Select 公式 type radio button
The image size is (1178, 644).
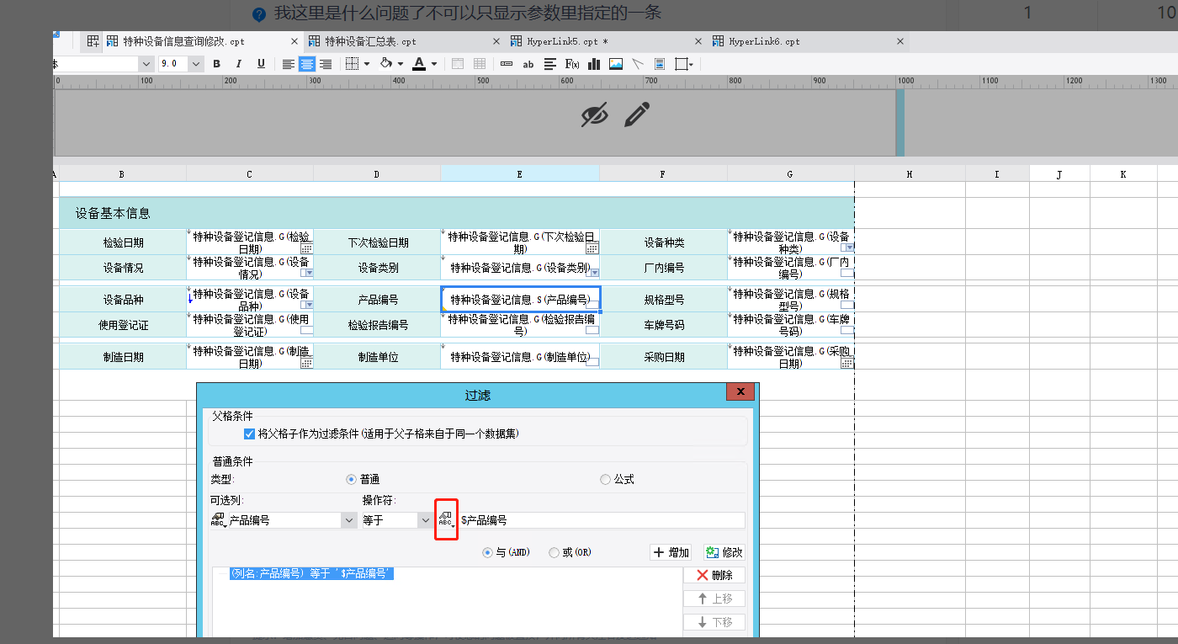pyautogui.click(x=605, y=479)
